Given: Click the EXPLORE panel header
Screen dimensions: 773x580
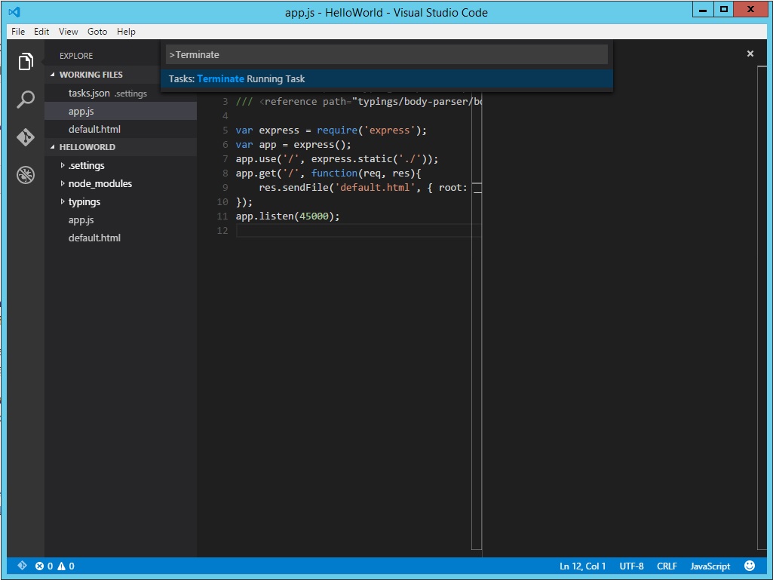Looking at the screenshot, I should [76, 56].
